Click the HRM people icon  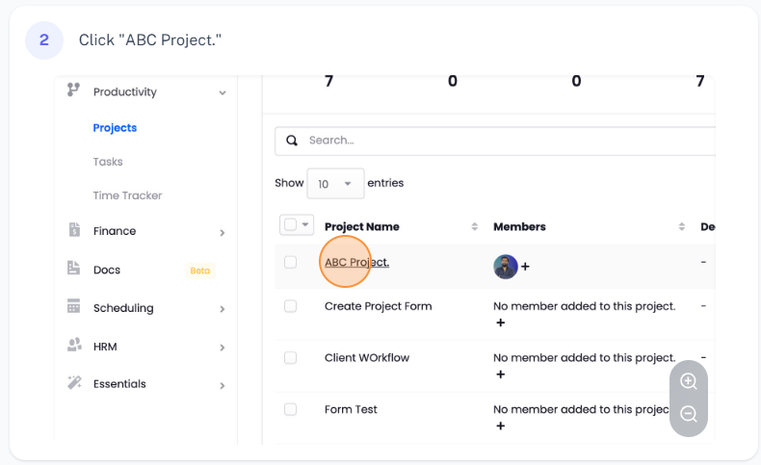73,345
